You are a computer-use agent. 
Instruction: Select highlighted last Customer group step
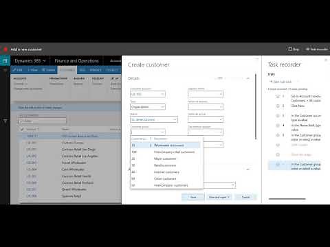coord(295,166)
